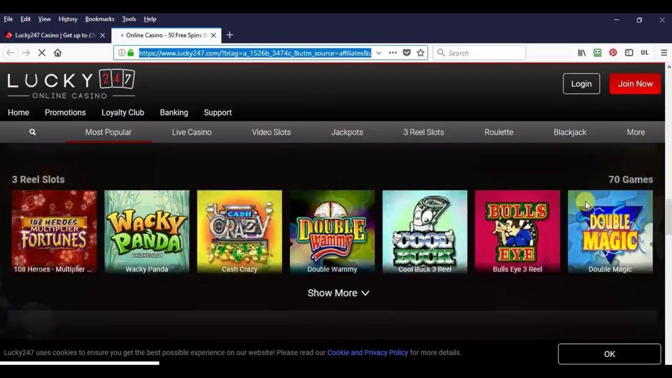Screen dimensions: 672x378
Task: Open the File menu
Action: coord(8,19)
